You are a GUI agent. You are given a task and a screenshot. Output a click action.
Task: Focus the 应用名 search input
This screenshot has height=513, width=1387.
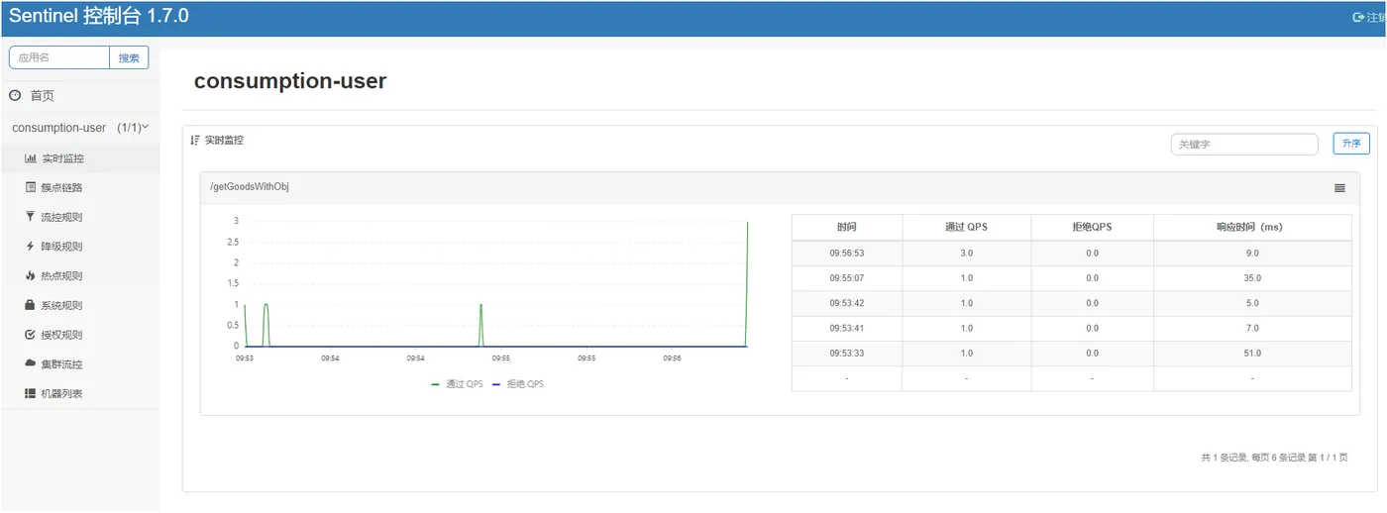[x=59, y=57]
